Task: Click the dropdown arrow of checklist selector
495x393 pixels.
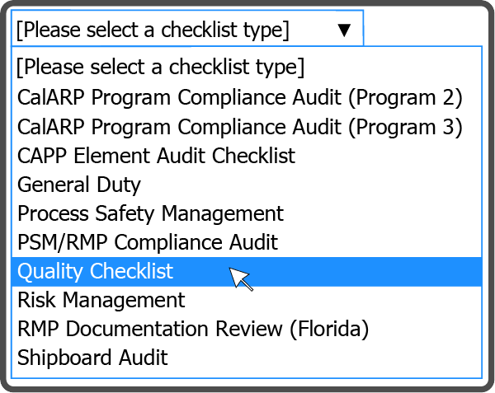Action: coord(344,30)
